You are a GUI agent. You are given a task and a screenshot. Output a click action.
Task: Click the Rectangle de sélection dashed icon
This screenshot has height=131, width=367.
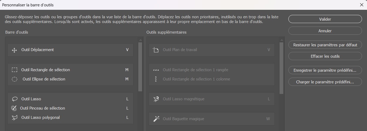15,70
